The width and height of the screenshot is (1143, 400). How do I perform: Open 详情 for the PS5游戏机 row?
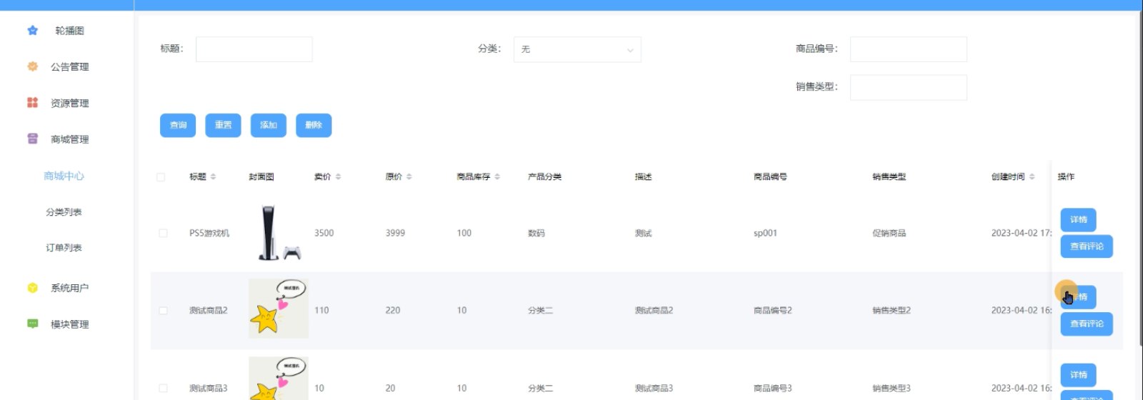1078,220
